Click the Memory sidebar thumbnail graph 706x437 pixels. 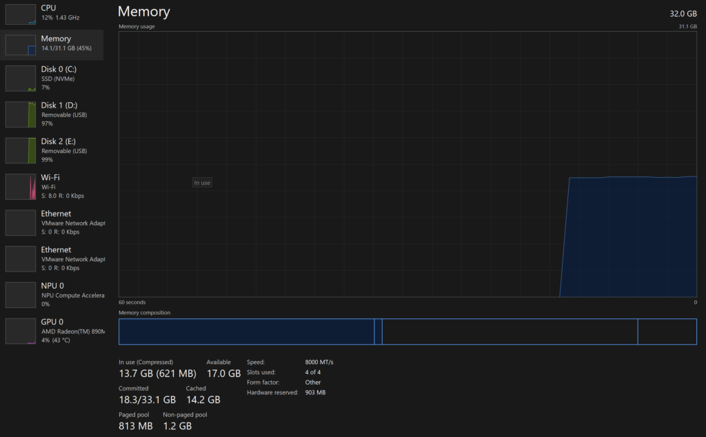click(21, 45)
